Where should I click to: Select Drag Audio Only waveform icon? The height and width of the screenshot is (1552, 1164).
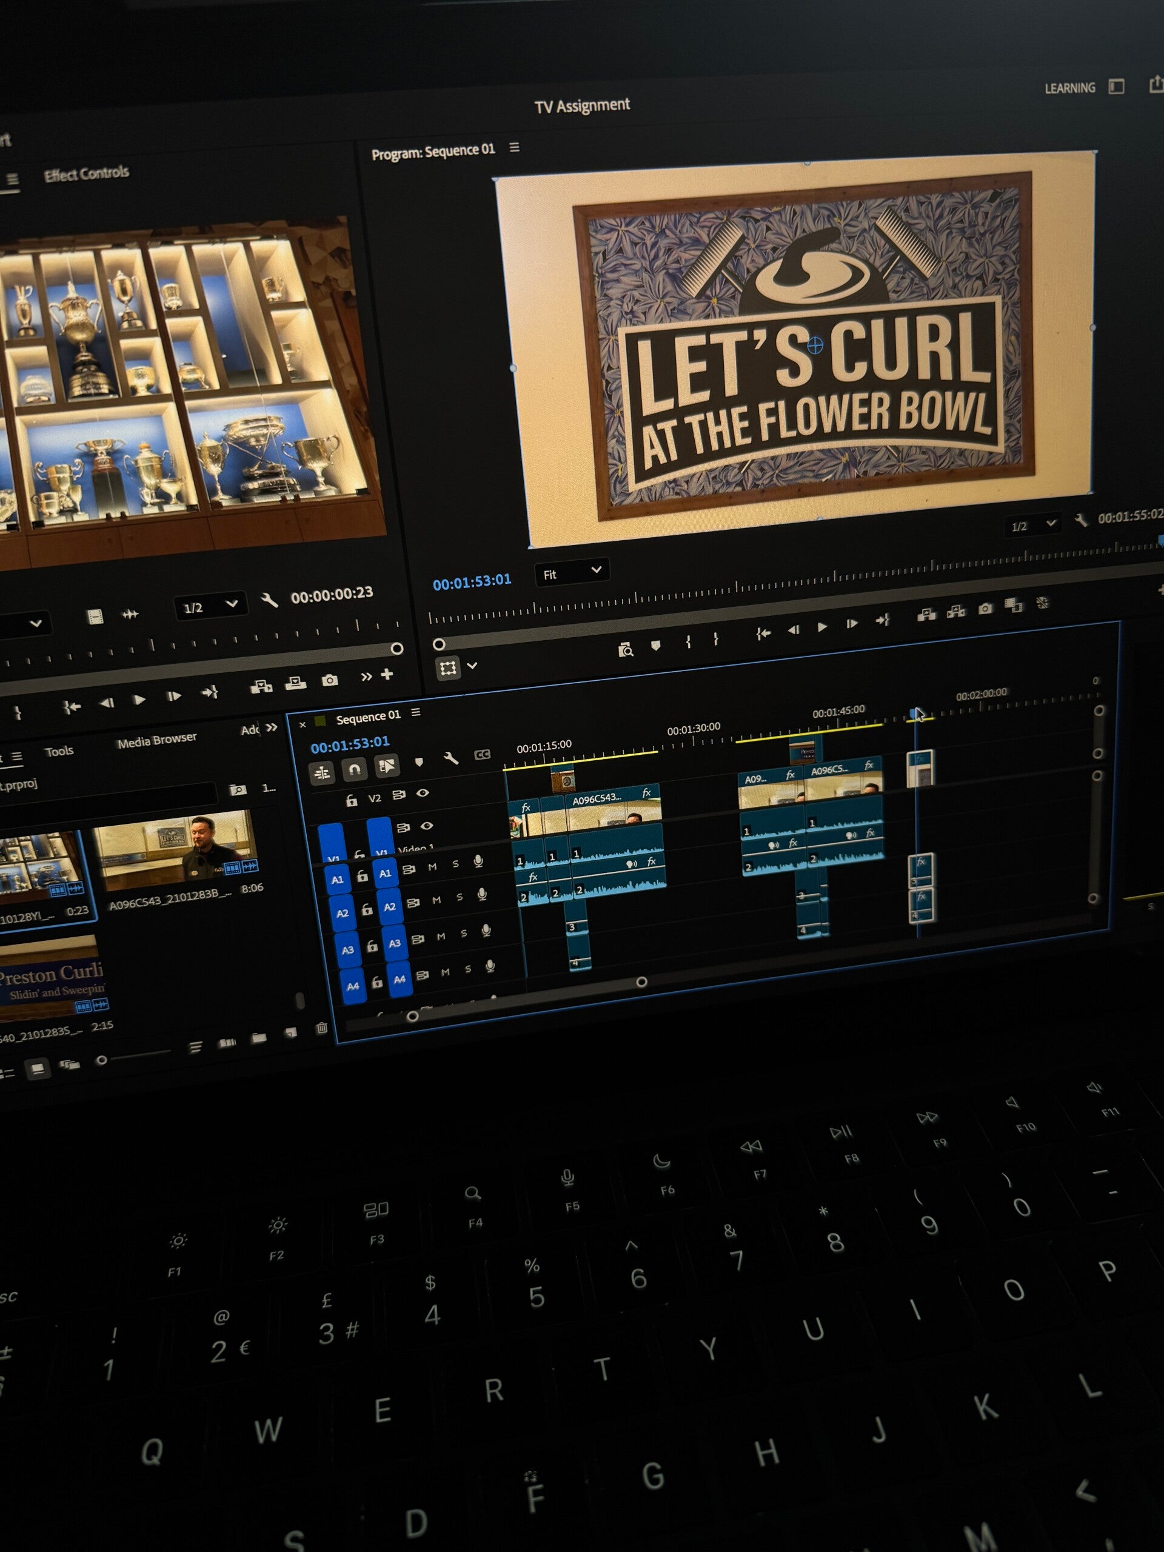[x=130, y=614]
